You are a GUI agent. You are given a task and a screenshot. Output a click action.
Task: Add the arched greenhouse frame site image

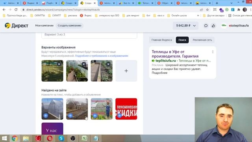[70, 116]
